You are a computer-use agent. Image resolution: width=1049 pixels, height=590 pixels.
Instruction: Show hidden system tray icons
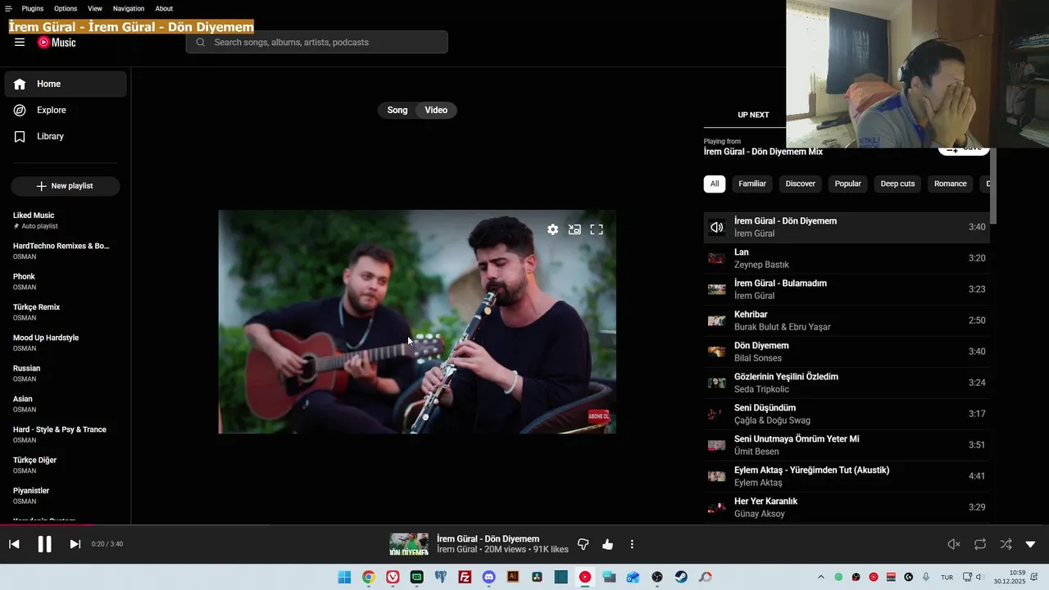(x=821, y=577)
